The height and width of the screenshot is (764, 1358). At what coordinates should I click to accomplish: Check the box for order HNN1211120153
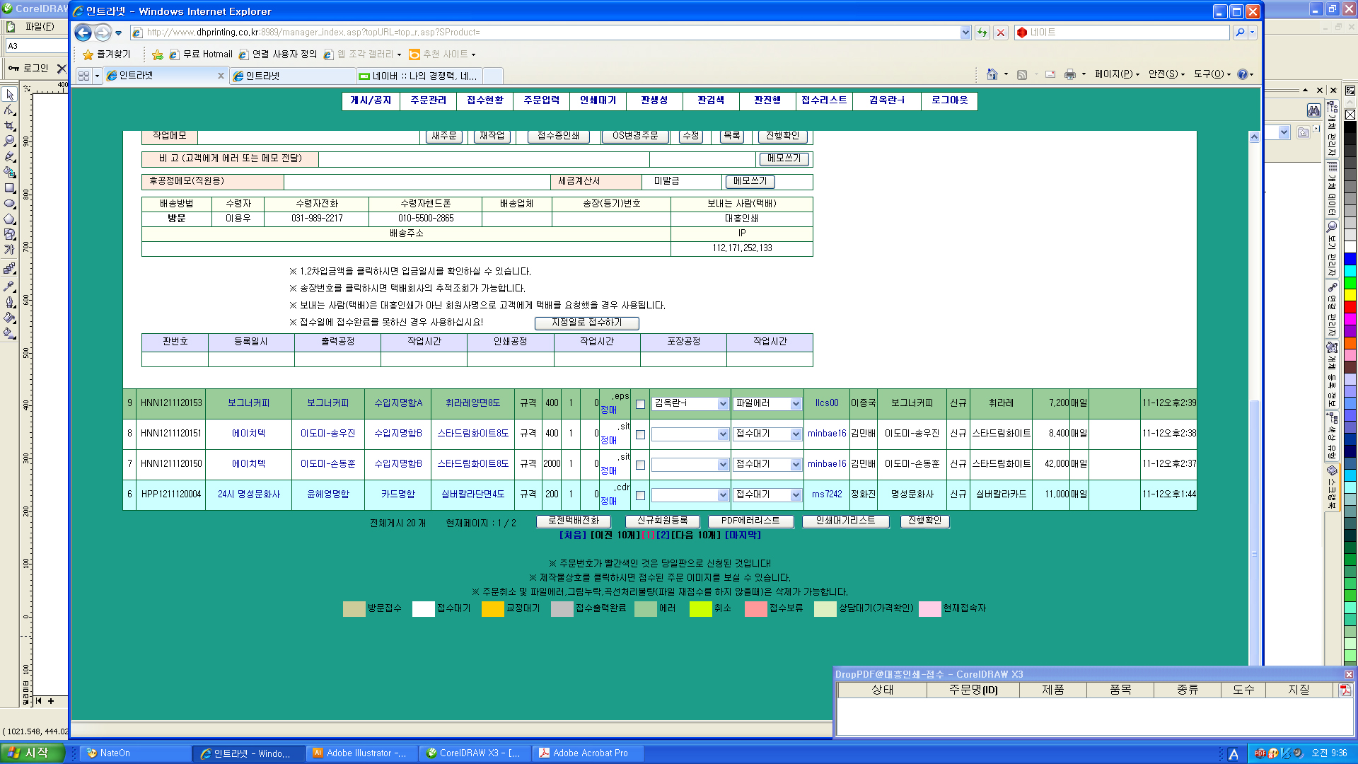[640, 404]
